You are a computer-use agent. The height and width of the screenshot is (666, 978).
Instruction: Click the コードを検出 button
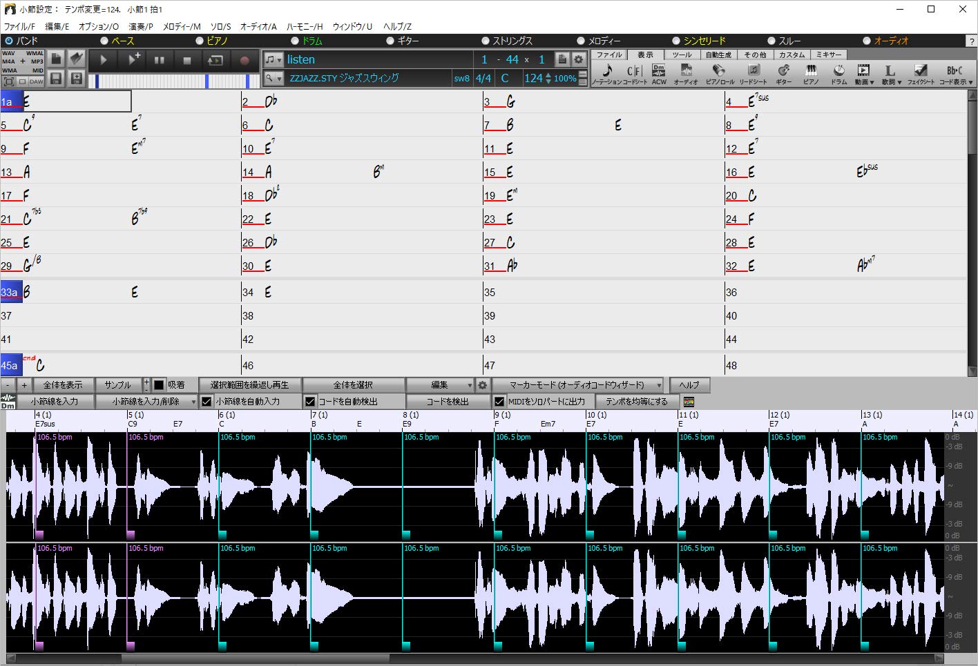(448, 401)
